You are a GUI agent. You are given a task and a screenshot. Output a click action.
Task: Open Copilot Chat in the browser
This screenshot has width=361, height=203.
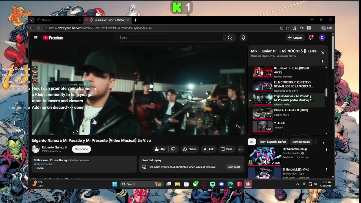point(327,28)
